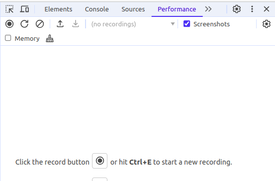This screenshot has width=275, height=181.
Task: Expand more tabs with the double chevron
Action: [x=208, y=9]
